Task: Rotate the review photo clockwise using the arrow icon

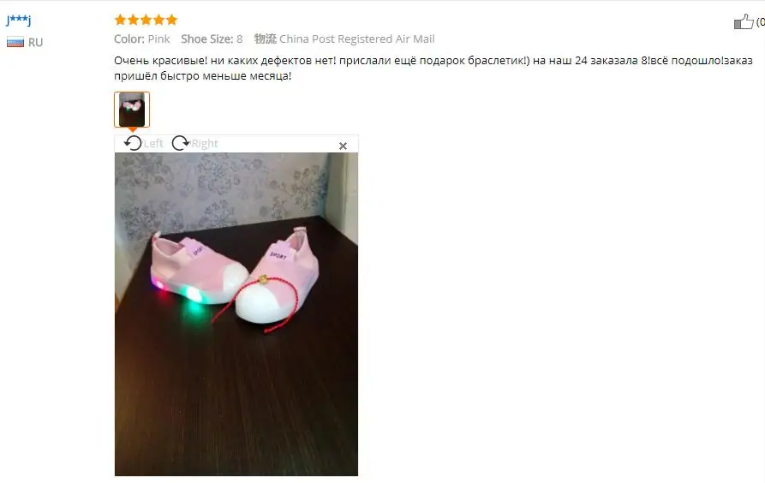Action: pos(181,143)
